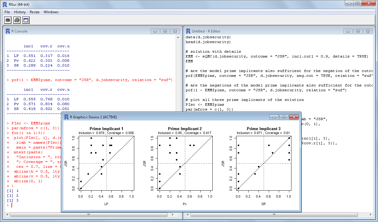
Task: Close the R Graphics Device 2 window
Action: (294, 117)
